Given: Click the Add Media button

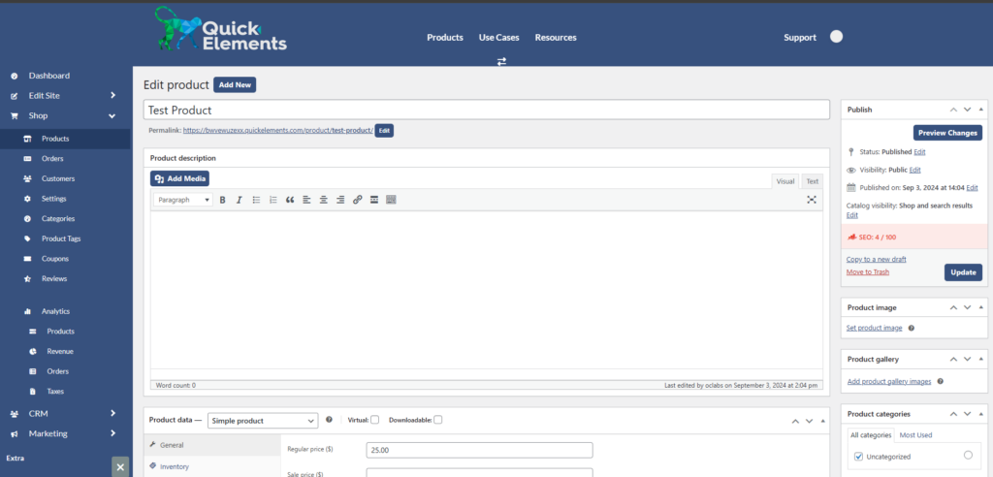Looking at the screenshot, I should click(179, 178).
